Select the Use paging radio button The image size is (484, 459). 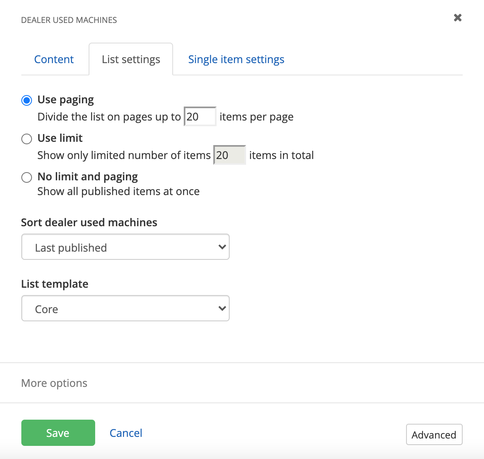tap(27, 100)
